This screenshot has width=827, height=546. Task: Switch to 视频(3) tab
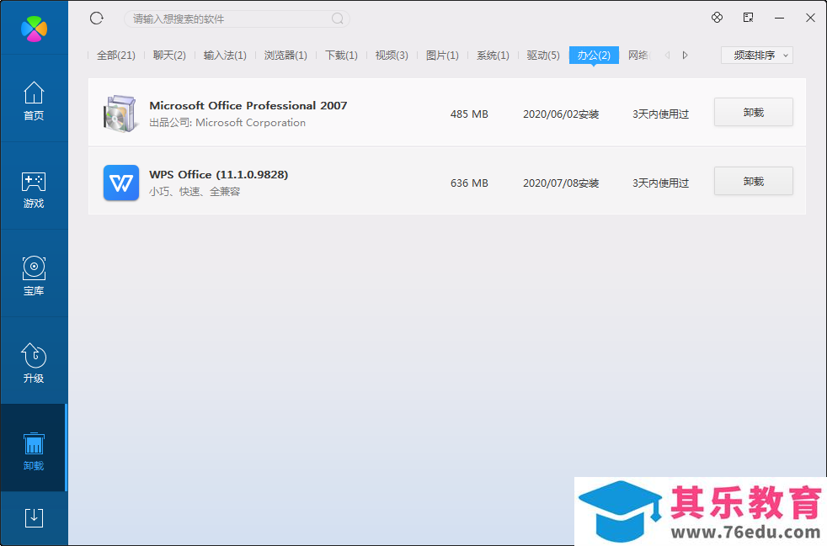coord(392,56)
